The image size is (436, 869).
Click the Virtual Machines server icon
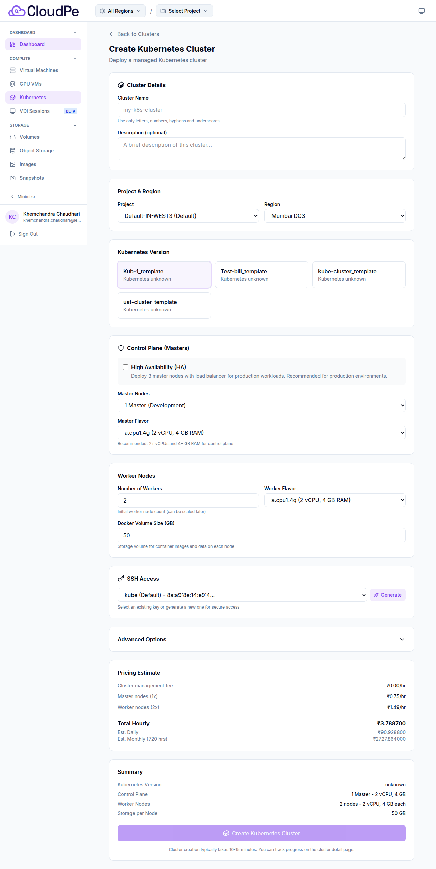13,70
